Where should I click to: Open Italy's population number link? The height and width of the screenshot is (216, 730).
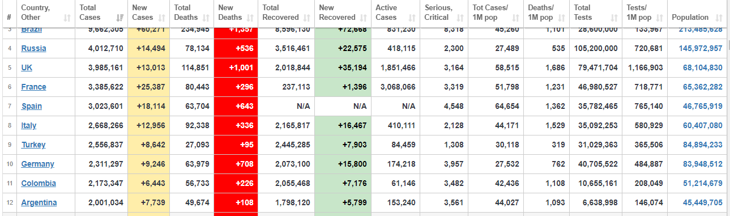702,125
